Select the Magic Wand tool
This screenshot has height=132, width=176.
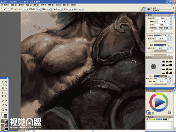[6, 85]
